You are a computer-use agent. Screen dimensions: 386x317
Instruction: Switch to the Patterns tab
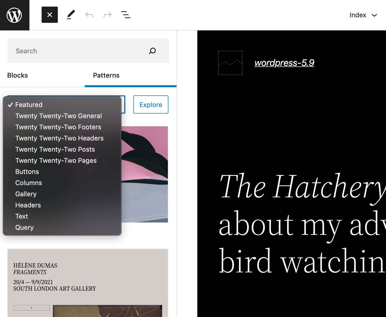pyautogui.click(x=106, y=75)
